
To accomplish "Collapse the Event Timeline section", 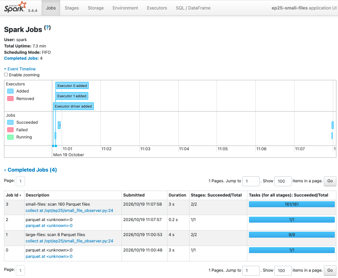I will [x=20, y=69].
